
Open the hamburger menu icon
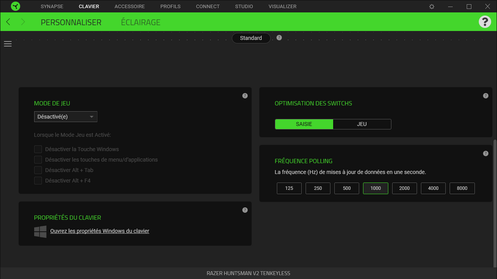coord(8,44)
